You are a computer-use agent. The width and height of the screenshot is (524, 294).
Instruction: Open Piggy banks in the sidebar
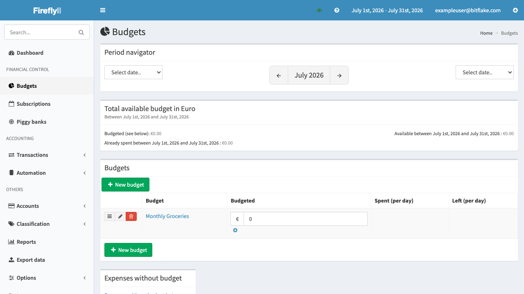click(x=47, y=122)
